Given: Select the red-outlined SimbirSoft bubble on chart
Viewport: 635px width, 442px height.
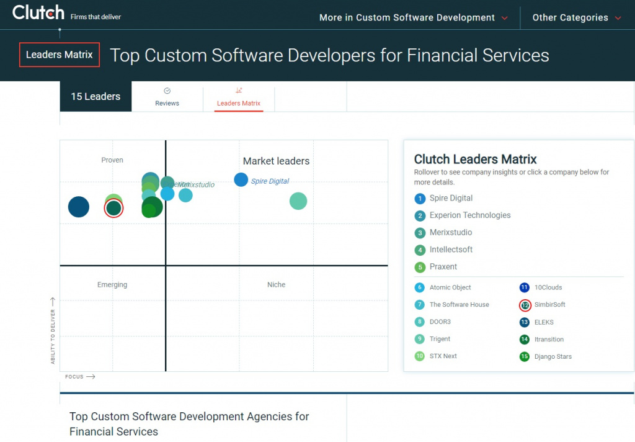Looking at the screenshot, I should point(114,209).
